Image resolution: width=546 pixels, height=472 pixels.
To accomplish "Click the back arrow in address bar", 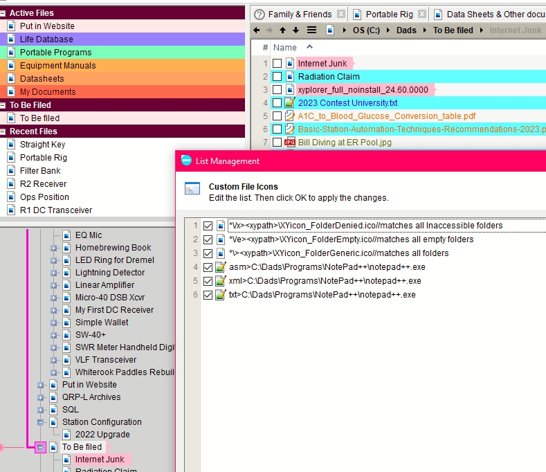I will coord(256,30).
